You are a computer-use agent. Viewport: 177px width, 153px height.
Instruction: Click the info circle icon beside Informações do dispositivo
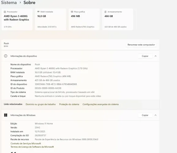click(6, 56)
